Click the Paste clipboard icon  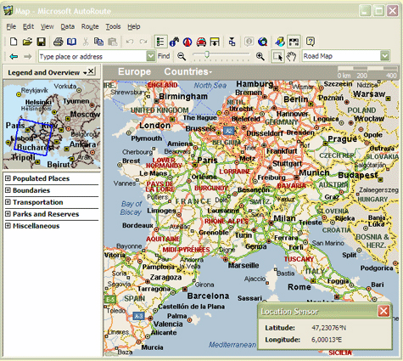(112, 42)
